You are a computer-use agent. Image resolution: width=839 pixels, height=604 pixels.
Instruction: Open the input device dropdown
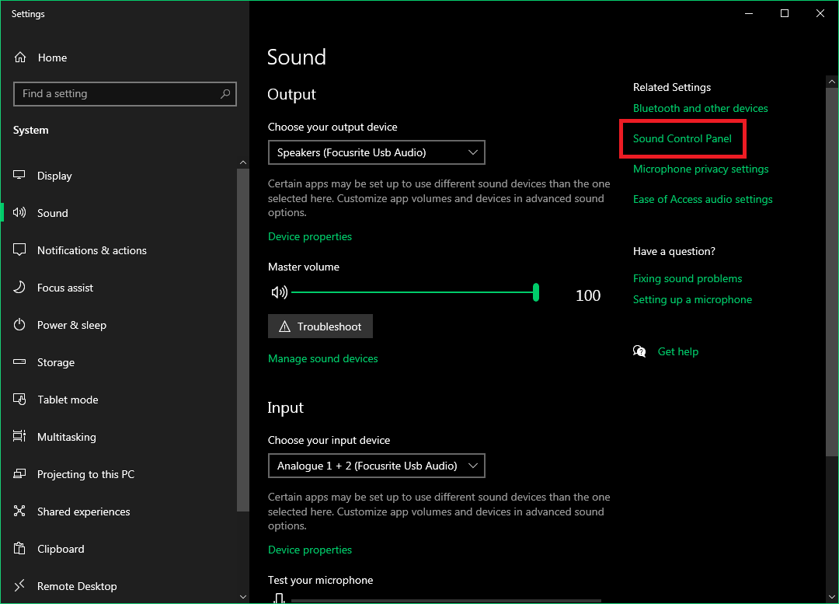pos(376,466)
